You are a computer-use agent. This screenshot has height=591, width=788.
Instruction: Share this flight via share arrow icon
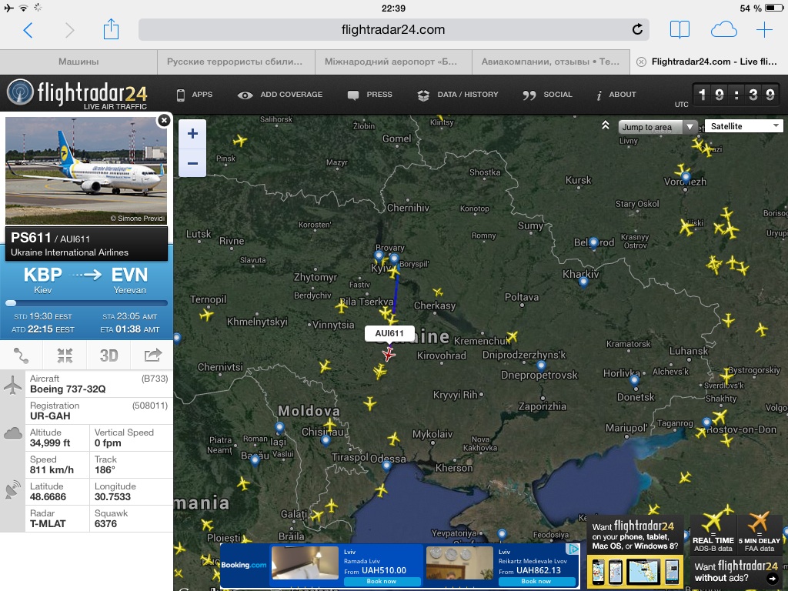click(152, 355)
